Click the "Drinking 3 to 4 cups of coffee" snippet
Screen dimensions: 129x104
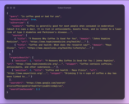[84, 73]
